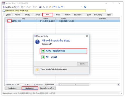The width and height of the screenshot is (125, 97).
Task: Switch to the Plnění tab
Action: (58, 15)
